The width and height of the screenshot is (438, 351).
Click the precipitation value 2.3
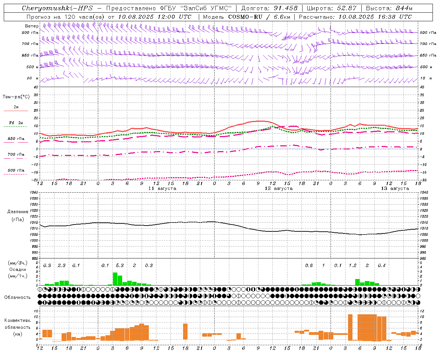coord(62,266)
